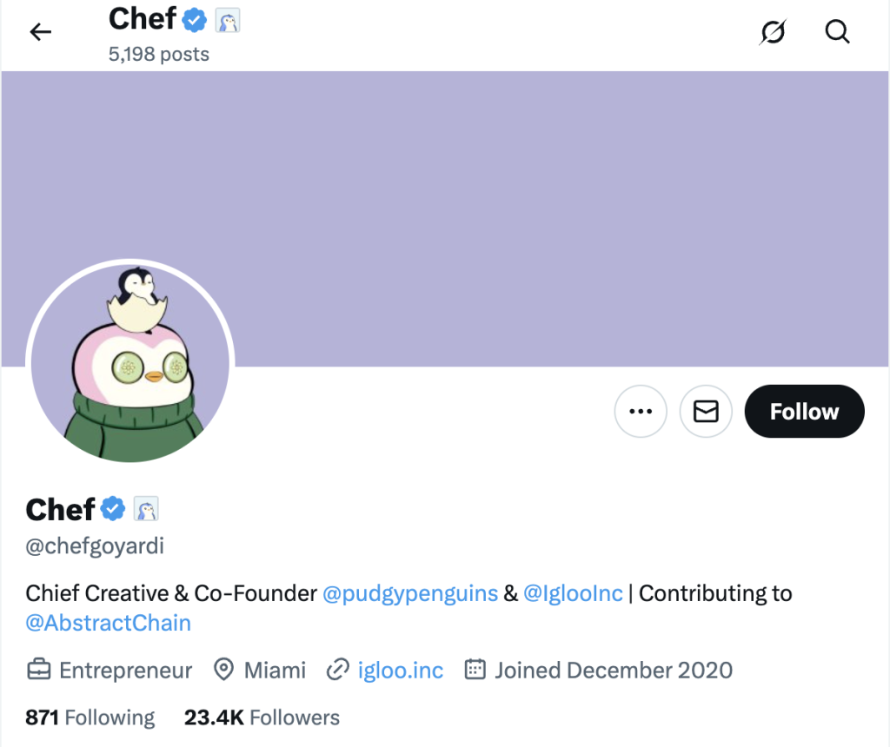
Task: Visit the @AbstractChain mention link
Action: pyautogui.click(x=109, y=623)
